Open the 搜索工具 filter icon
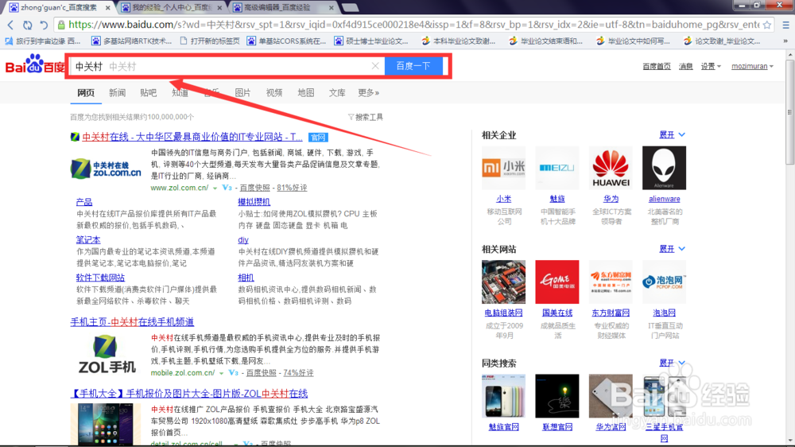Viewport: 795px width, 447px height. [351, 117]
